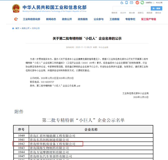This screenshot has width=168, height=160.
Task: Open the 政务公开 navigation menu
Action: point(67,19)
